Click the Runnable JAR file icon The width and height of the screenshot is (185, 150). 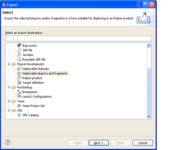coord(19,59)
